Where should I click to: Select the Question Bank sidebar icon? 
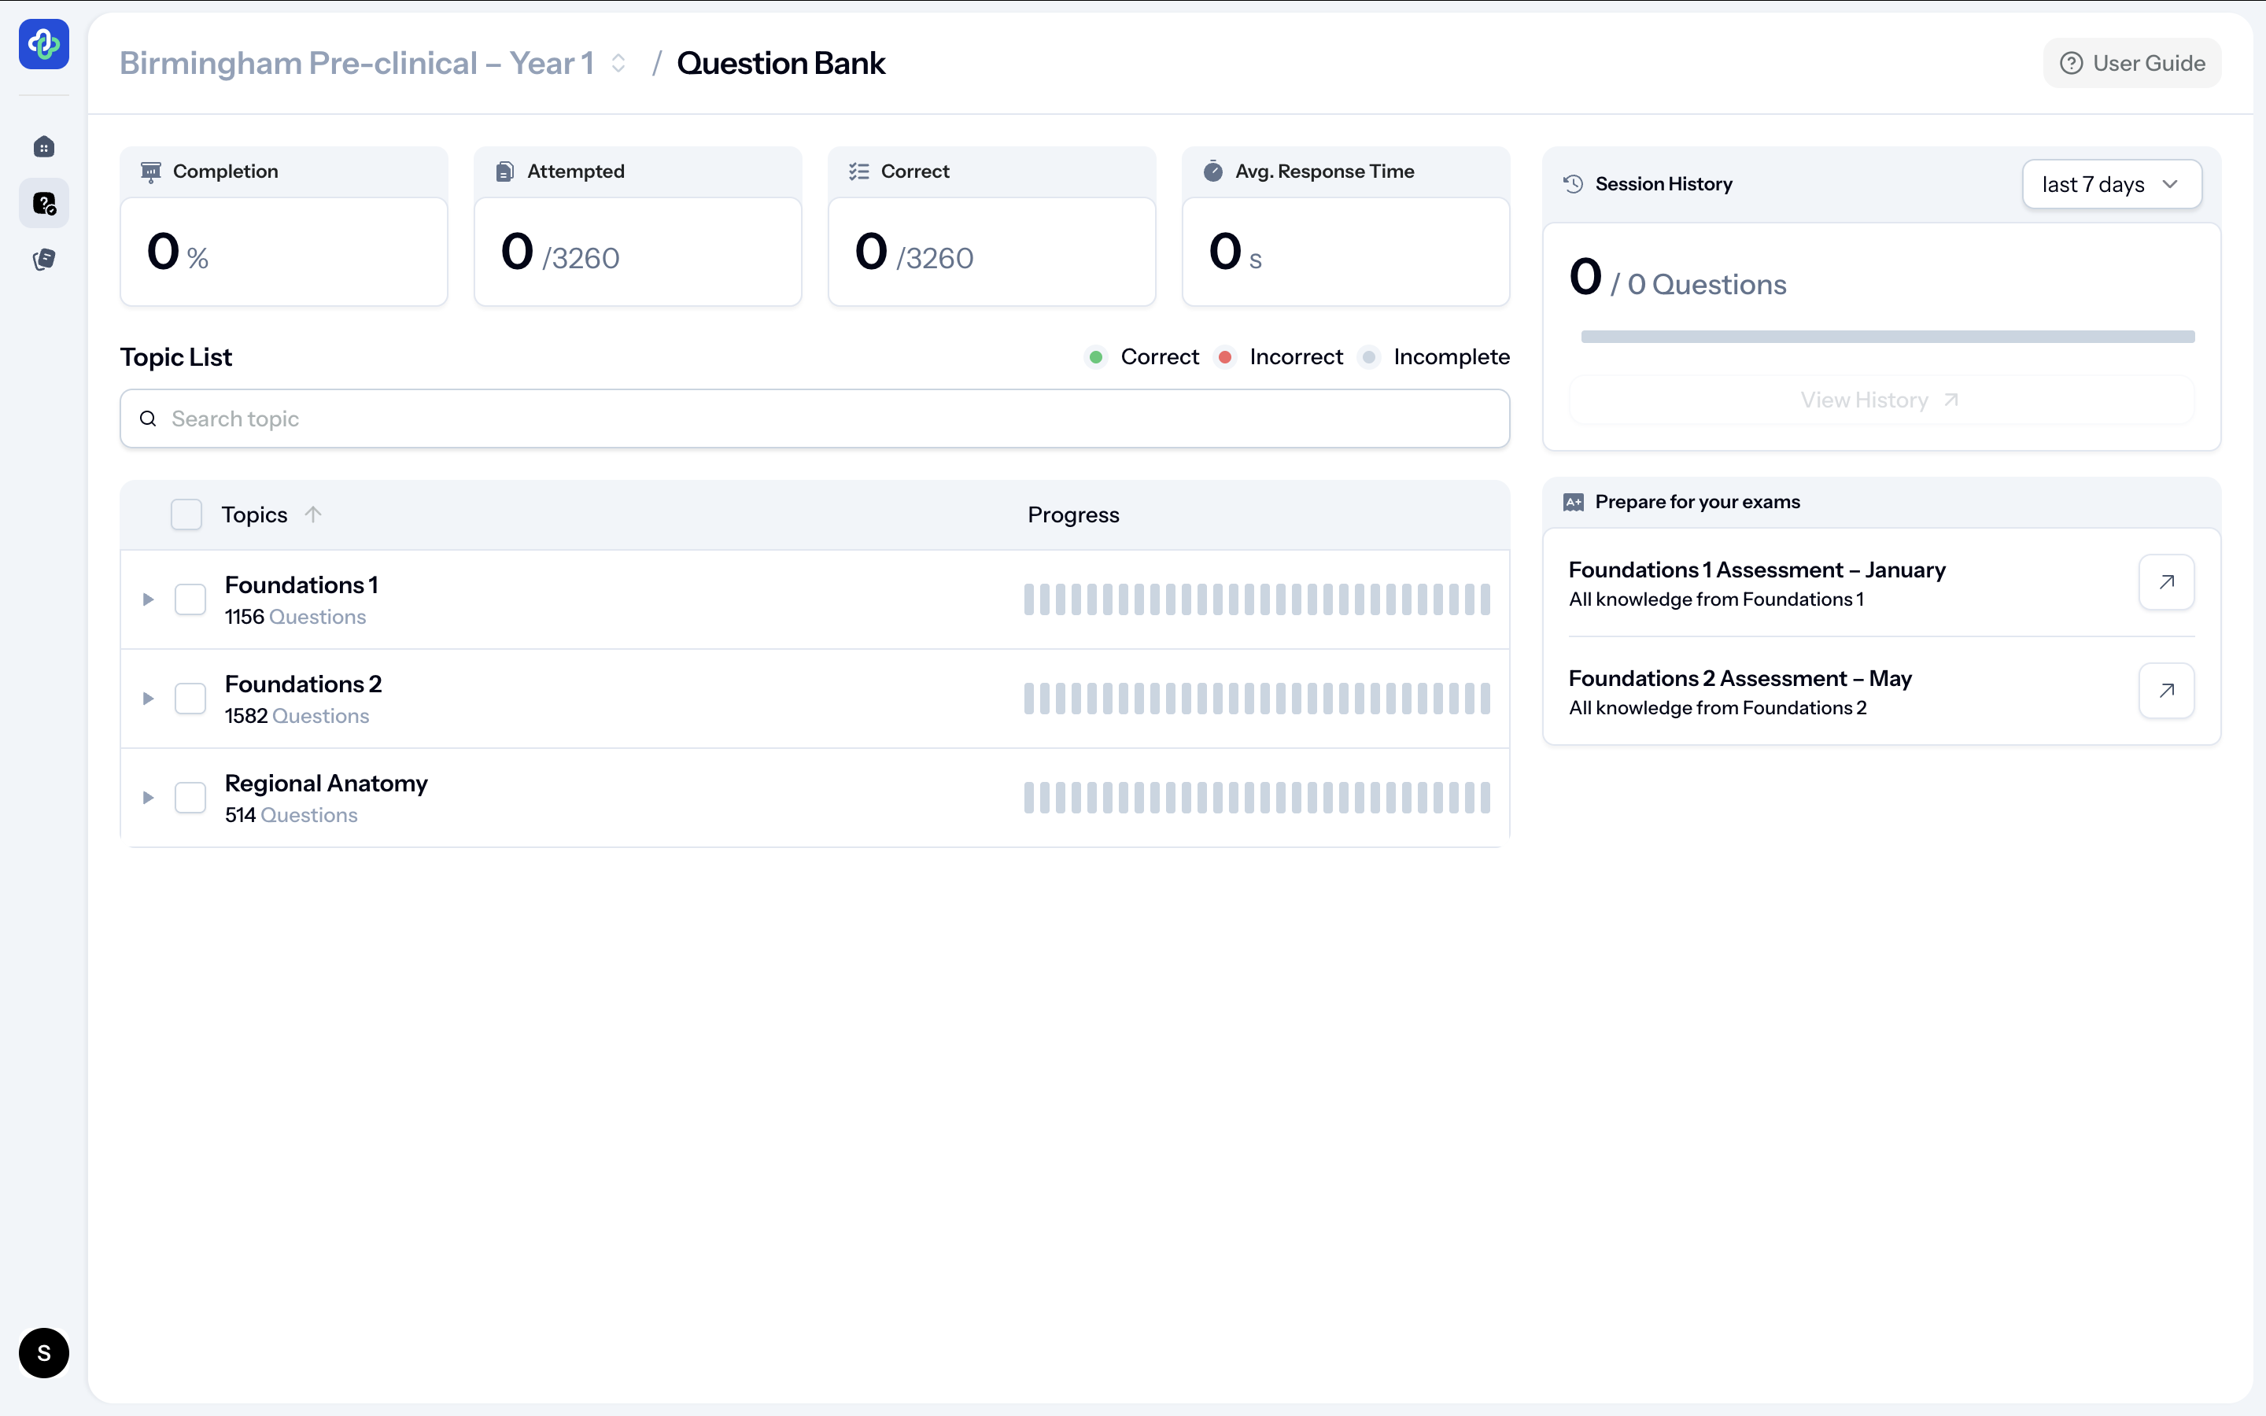click(43, 203)
